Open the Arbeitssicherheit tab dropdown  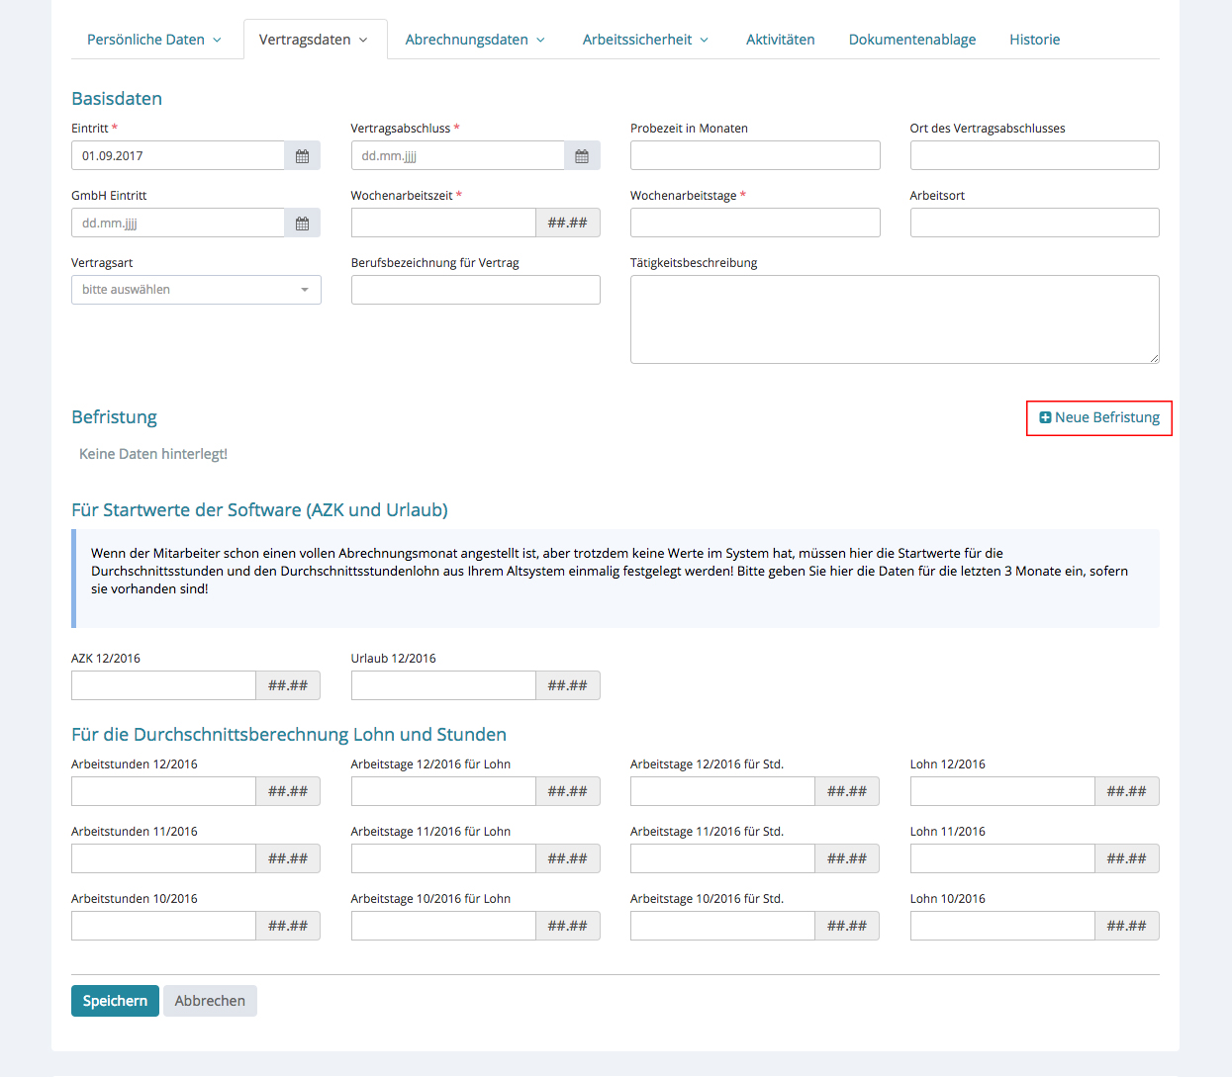(645, 40)
